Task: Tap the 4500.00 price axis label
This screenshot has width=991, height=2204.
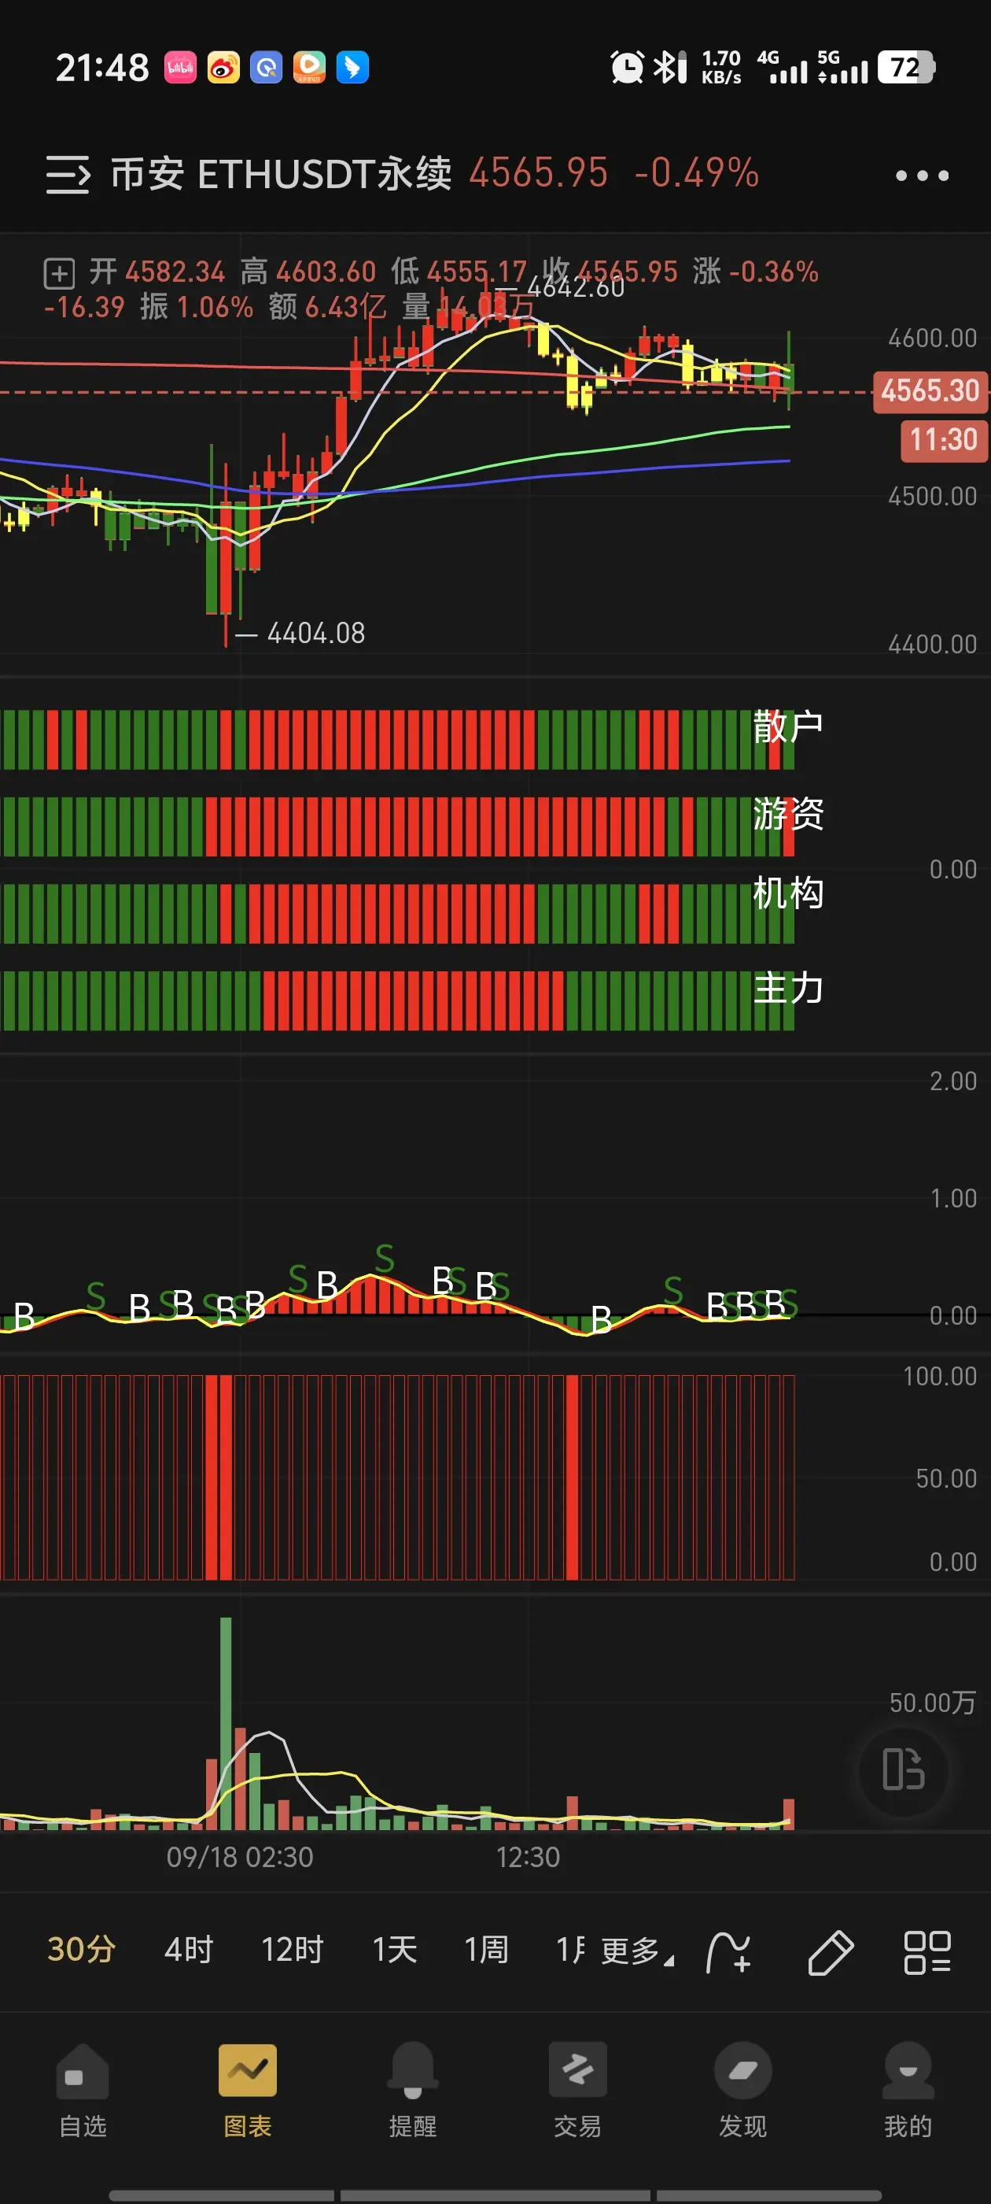Action: 932,496
